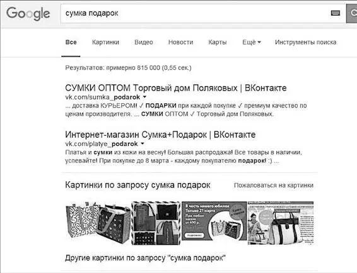Expand arrow next to vk.com/platye_podarok
357x273 pixels.
[143, 143]
